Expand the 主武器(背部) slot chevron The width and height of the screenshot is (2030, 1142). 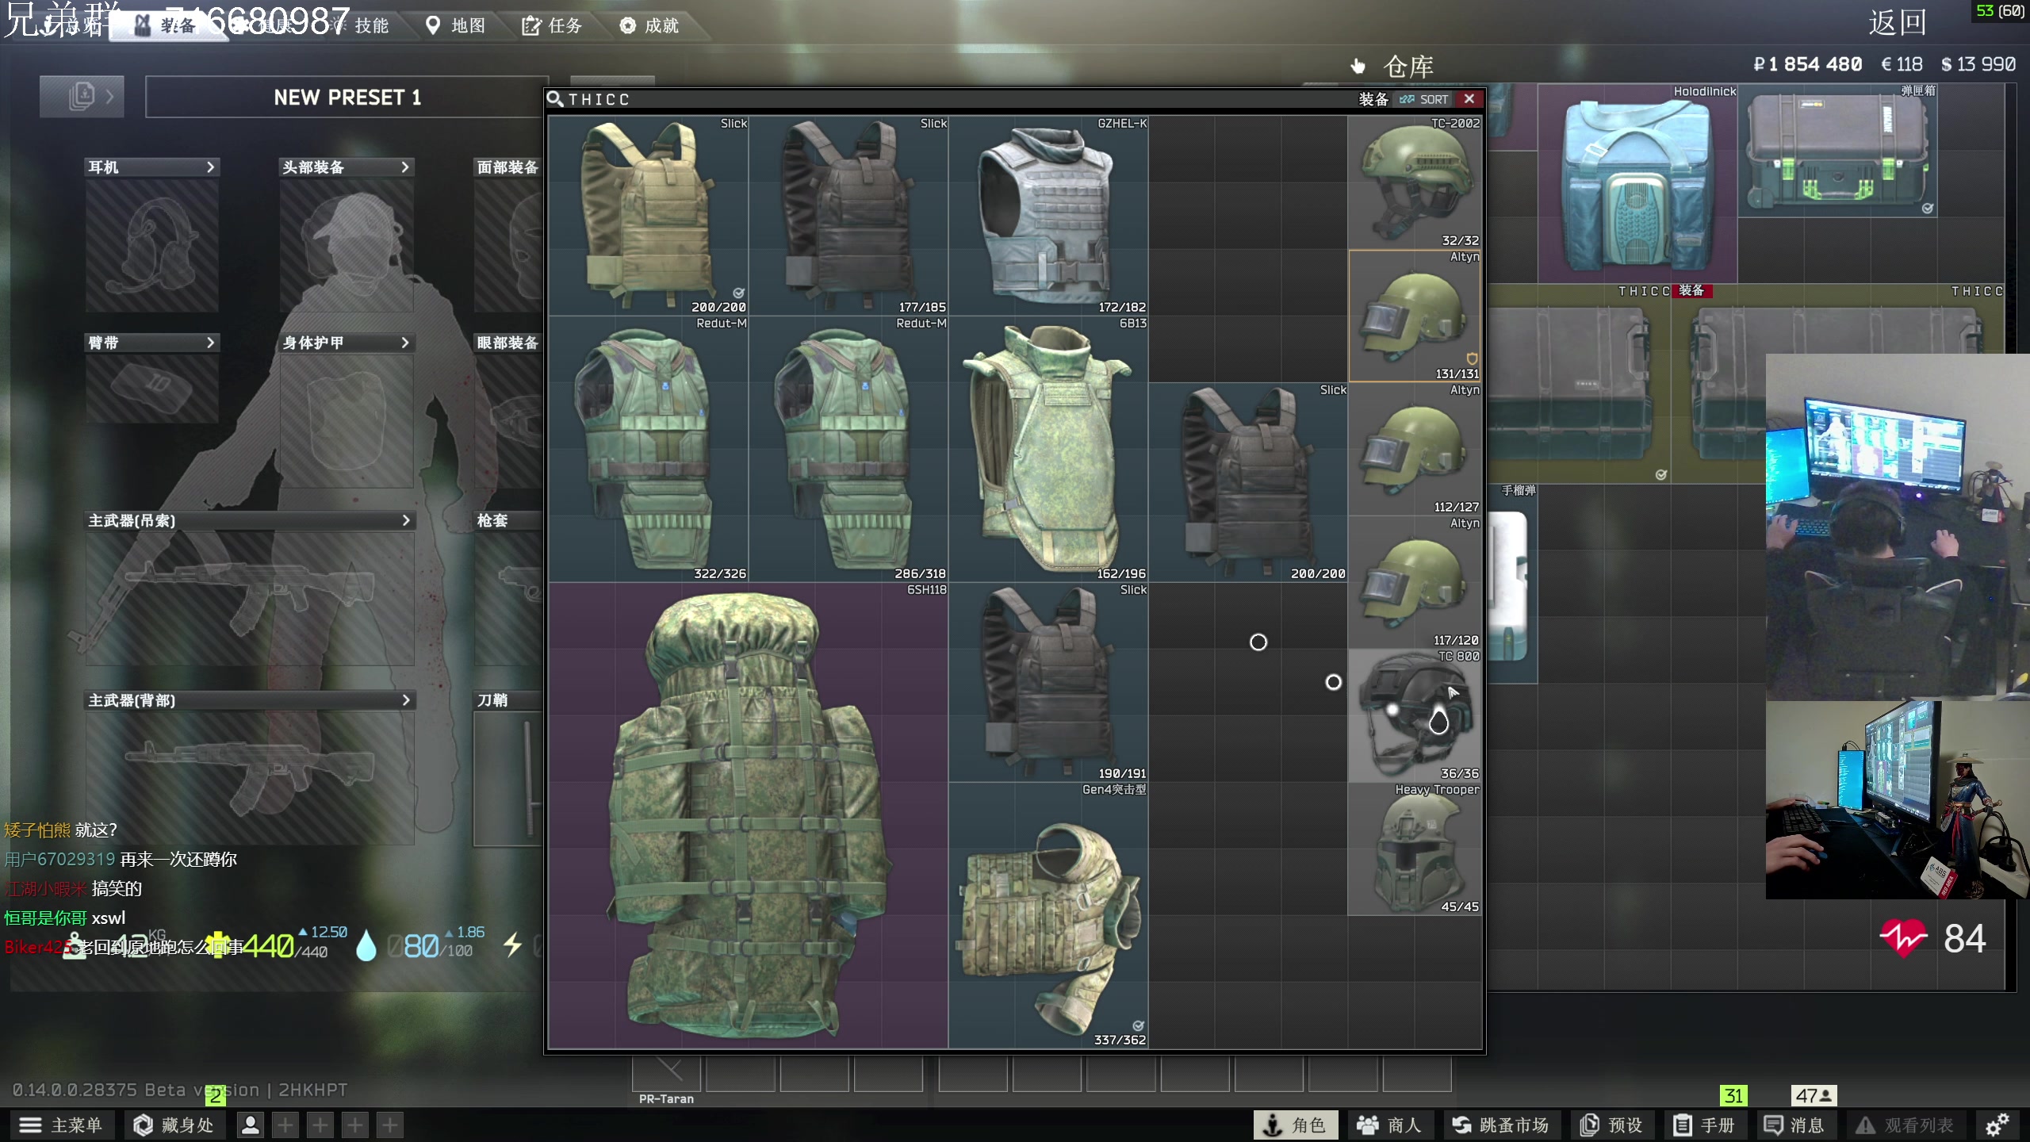(x=406, y=700)
